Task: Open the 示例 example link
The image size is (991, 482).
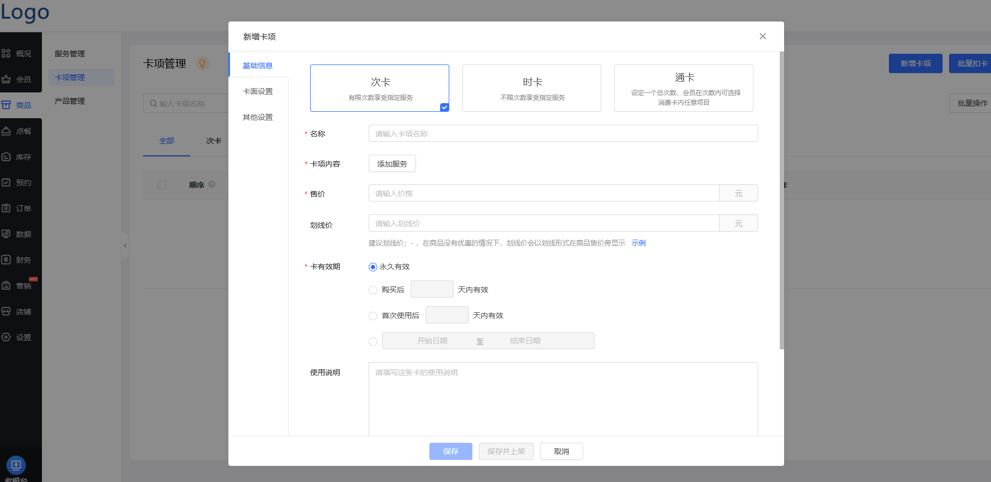Action: (x=638, y=243)
